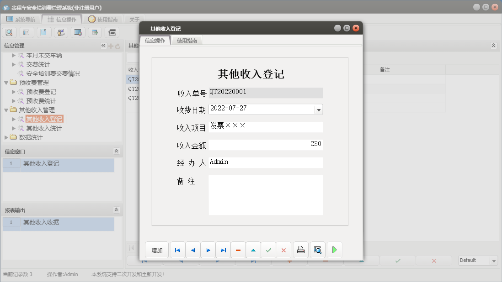The image size is (502, 282).
Task: Select the magnifier search icon in main toolbar
Action: [x=9, y=32]
